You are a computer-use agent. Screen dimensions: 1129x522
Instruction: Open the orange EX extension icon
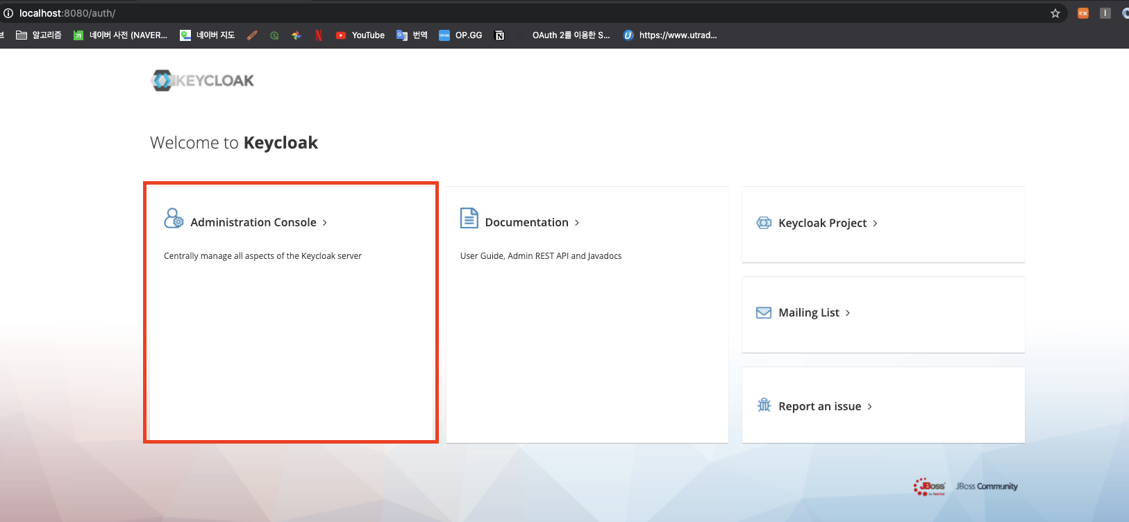point(1083,13)
